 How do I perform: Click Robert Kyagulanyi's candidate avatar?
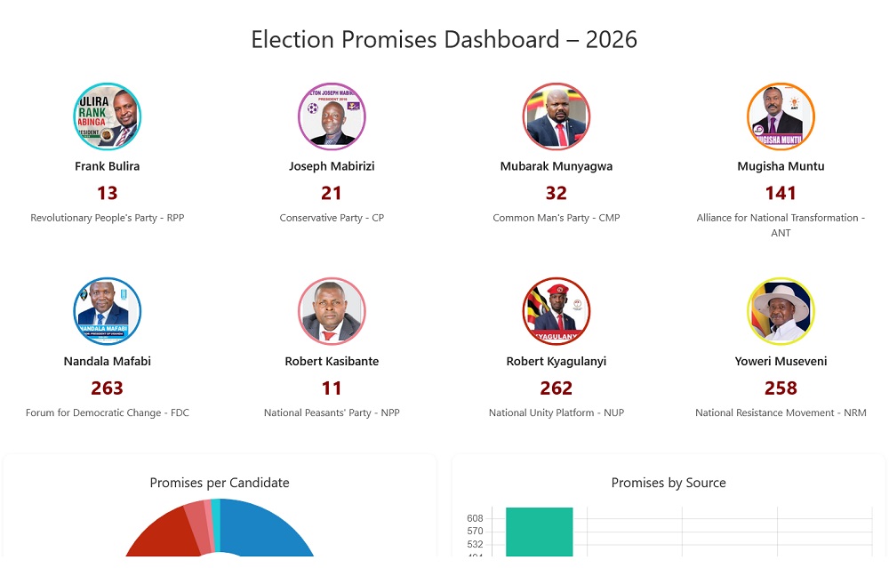pyautogui.click(x=557, y=311)
